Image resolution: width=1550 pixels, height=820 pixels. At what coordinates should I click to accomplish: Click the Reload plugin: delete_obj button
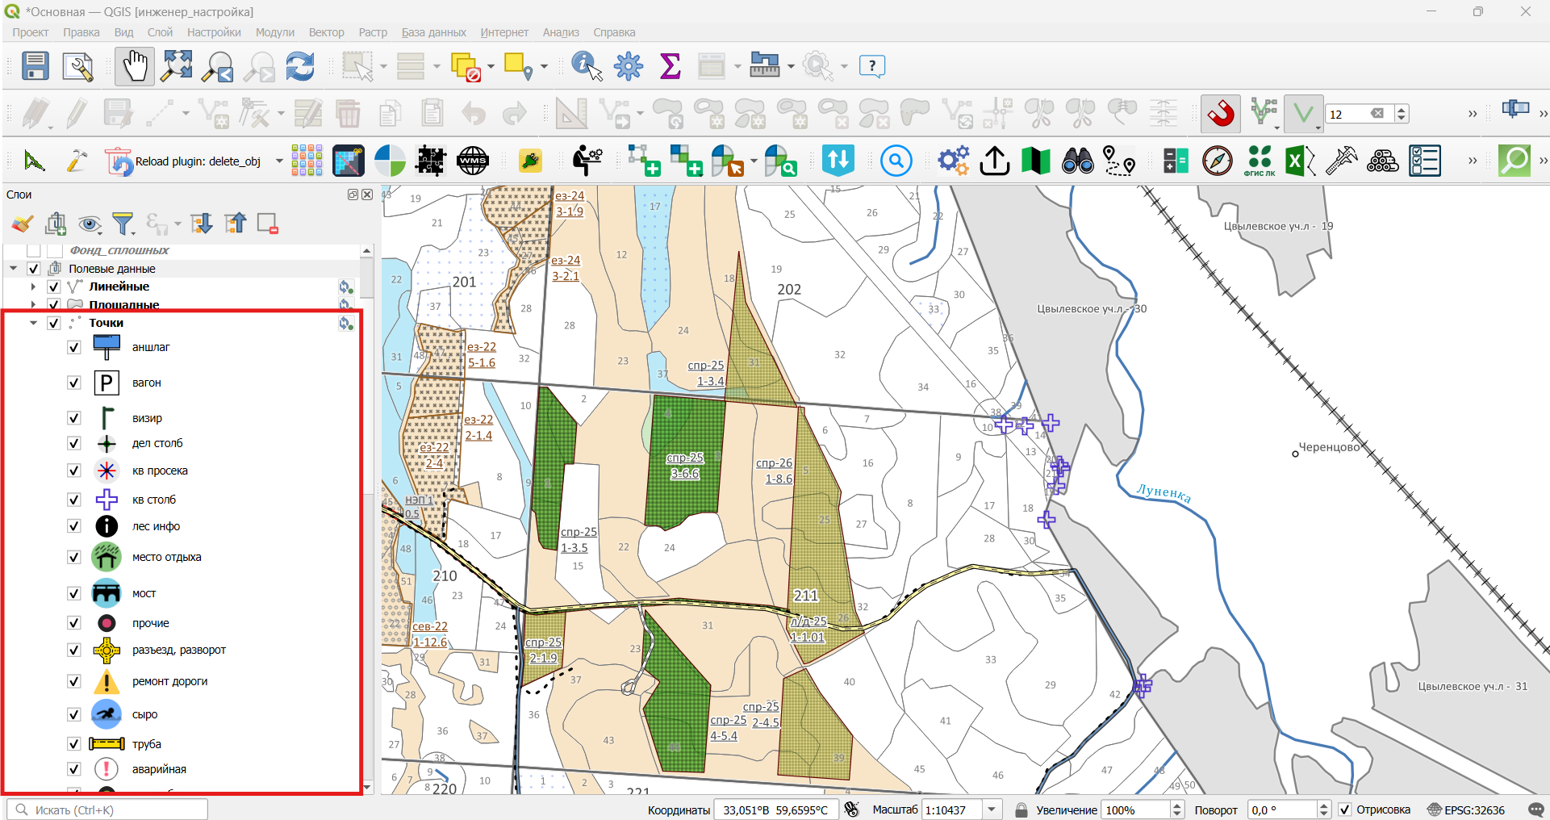184,161
